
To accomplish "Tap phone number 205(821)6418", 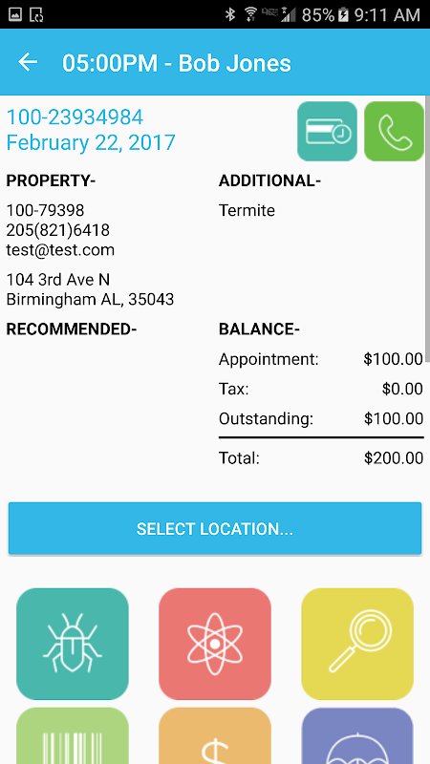I will 58,230.
